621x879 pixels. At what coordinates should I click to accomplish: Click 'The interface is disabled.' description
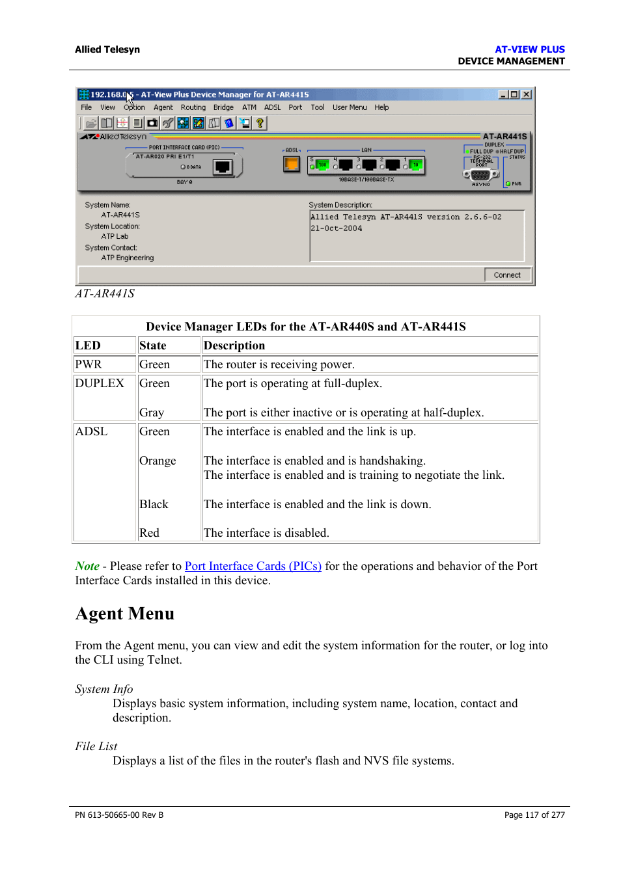tap(266, 533)
